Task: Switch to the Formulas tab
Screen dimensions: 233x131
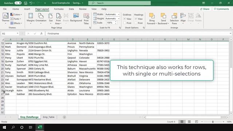Action: [x=59, y=9]
